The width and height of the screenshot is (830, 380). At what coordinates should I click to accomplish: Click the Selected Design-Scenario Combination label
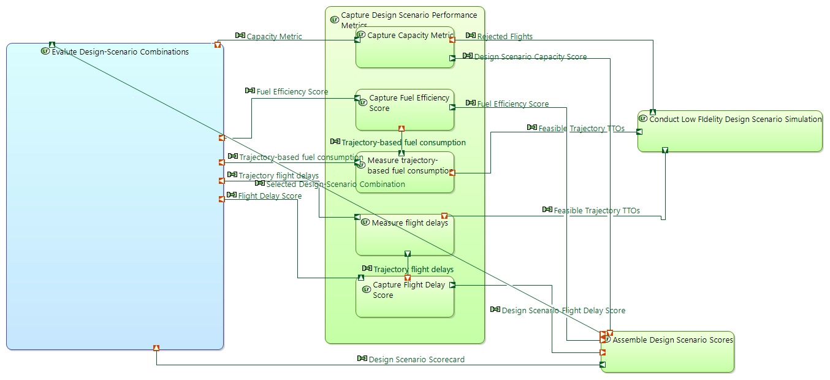coord(335,184)
